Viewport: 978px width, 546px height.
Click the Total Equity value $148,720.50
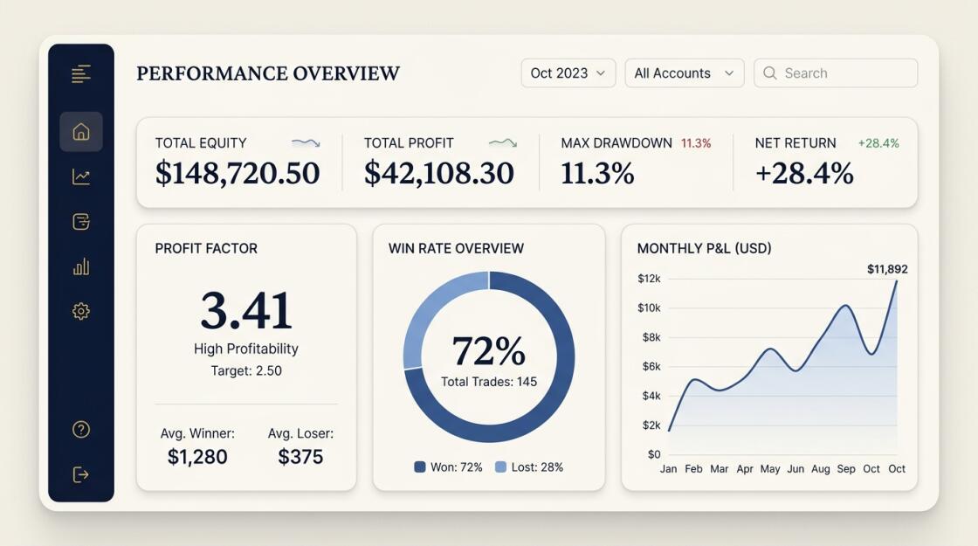click(238, 173)
